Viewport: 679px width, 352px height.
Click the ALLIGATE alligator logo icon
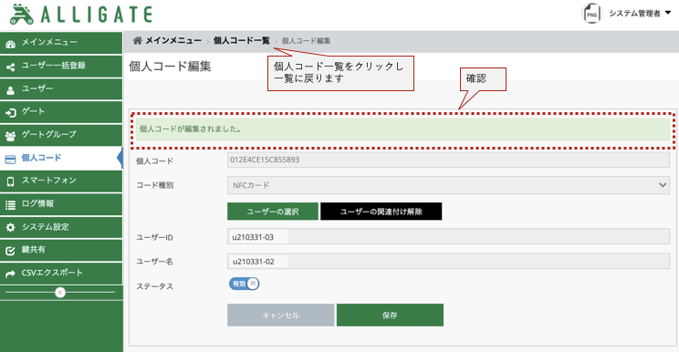click(22, 15)
